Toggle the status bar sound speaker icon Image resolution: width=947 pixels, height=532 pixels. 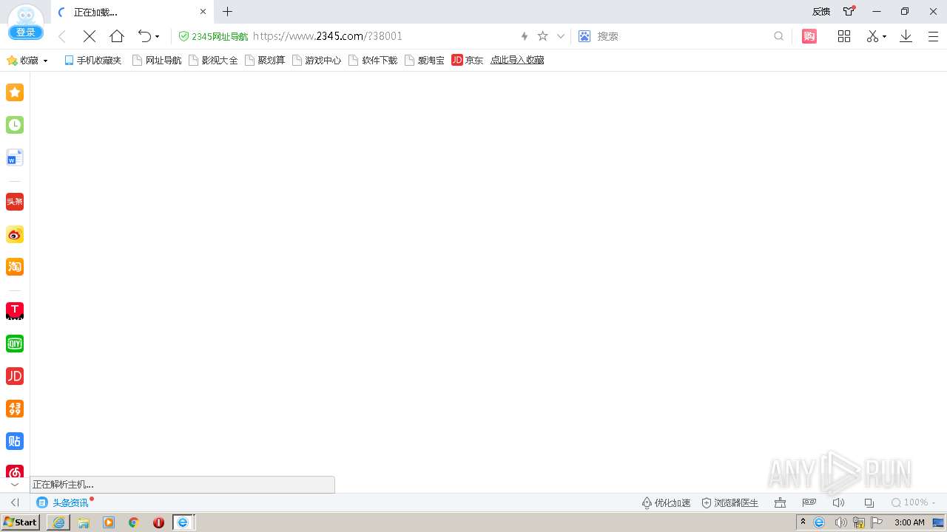click(838, 502)
